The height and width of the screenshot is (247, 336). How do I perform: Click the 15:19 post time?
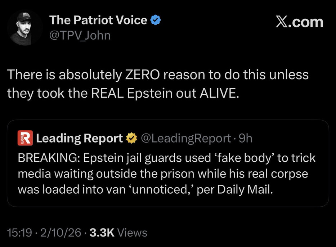point(19,233)
